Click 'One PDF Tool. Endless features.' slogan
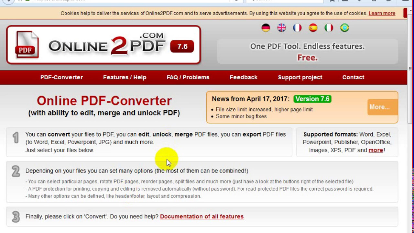414x233 pixels. pos(307,46)
